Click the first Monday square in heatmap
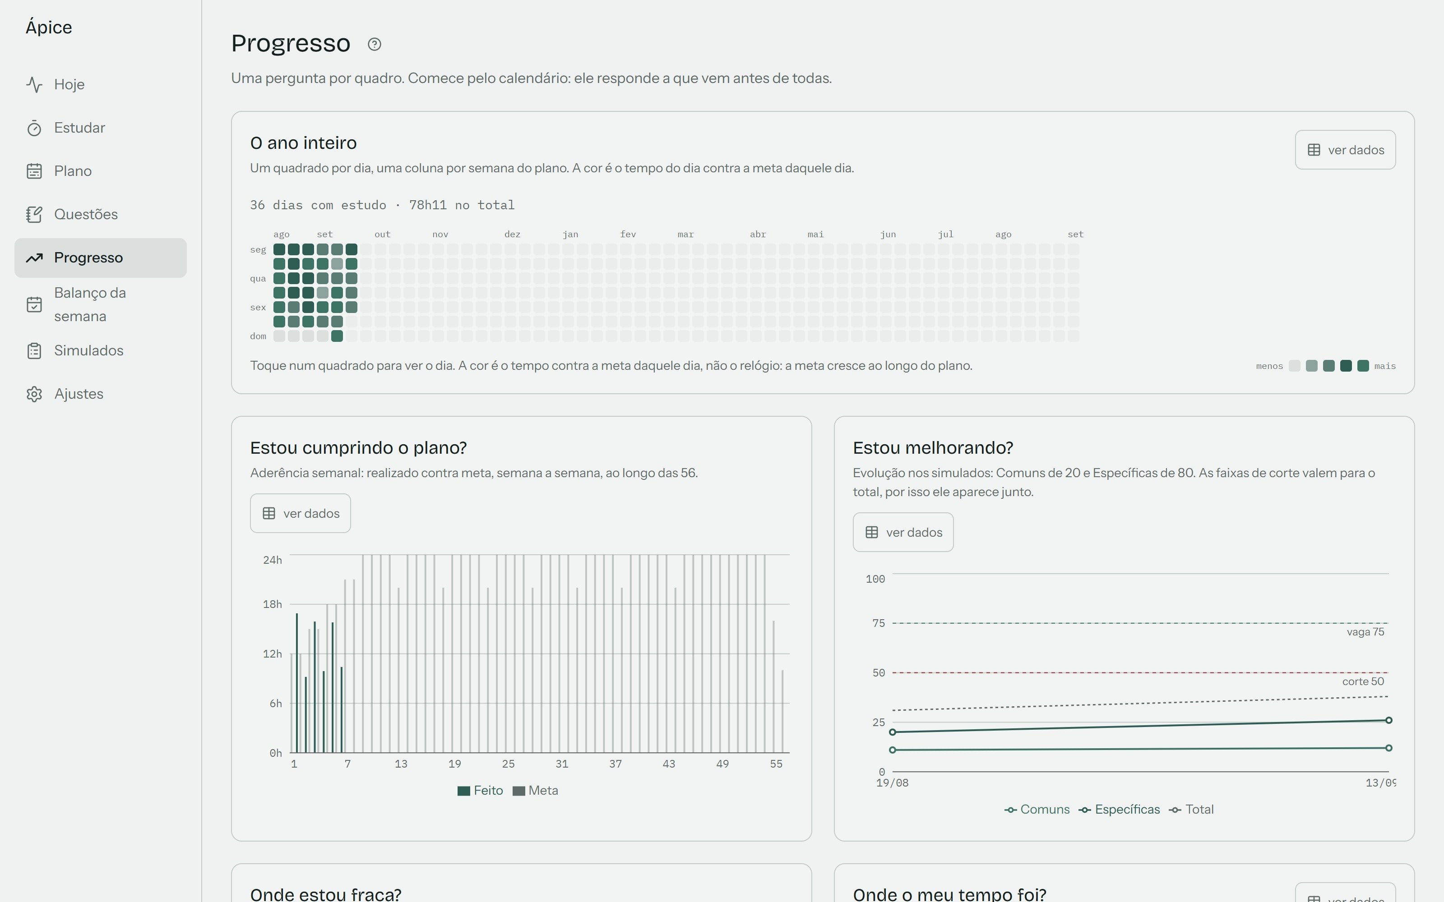This screenshot has height=902, width=1444. (279, 249)
